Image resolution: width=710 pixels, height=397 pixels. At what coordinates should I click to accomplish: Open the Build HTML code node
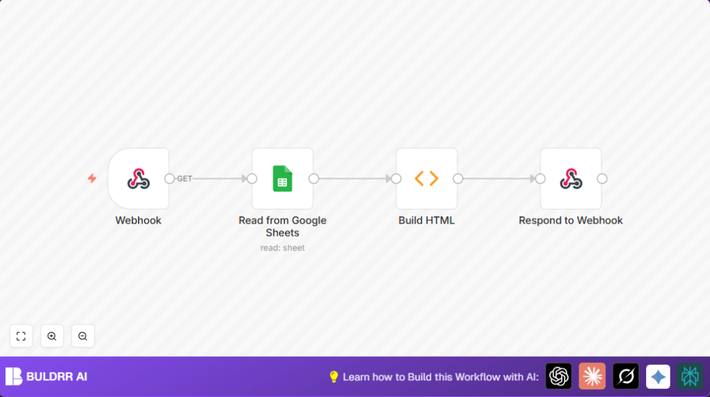(426, 178)
